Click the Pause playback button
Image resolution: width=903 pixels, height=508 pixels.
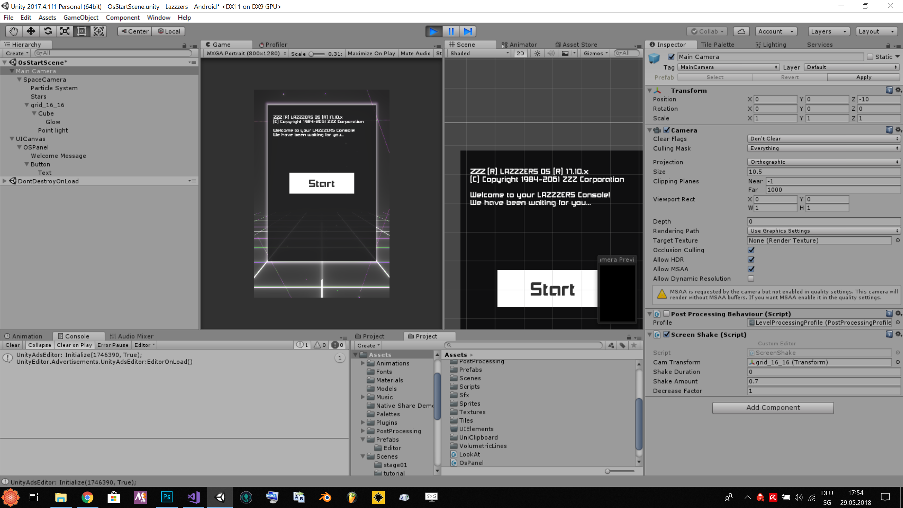[451, 31]
